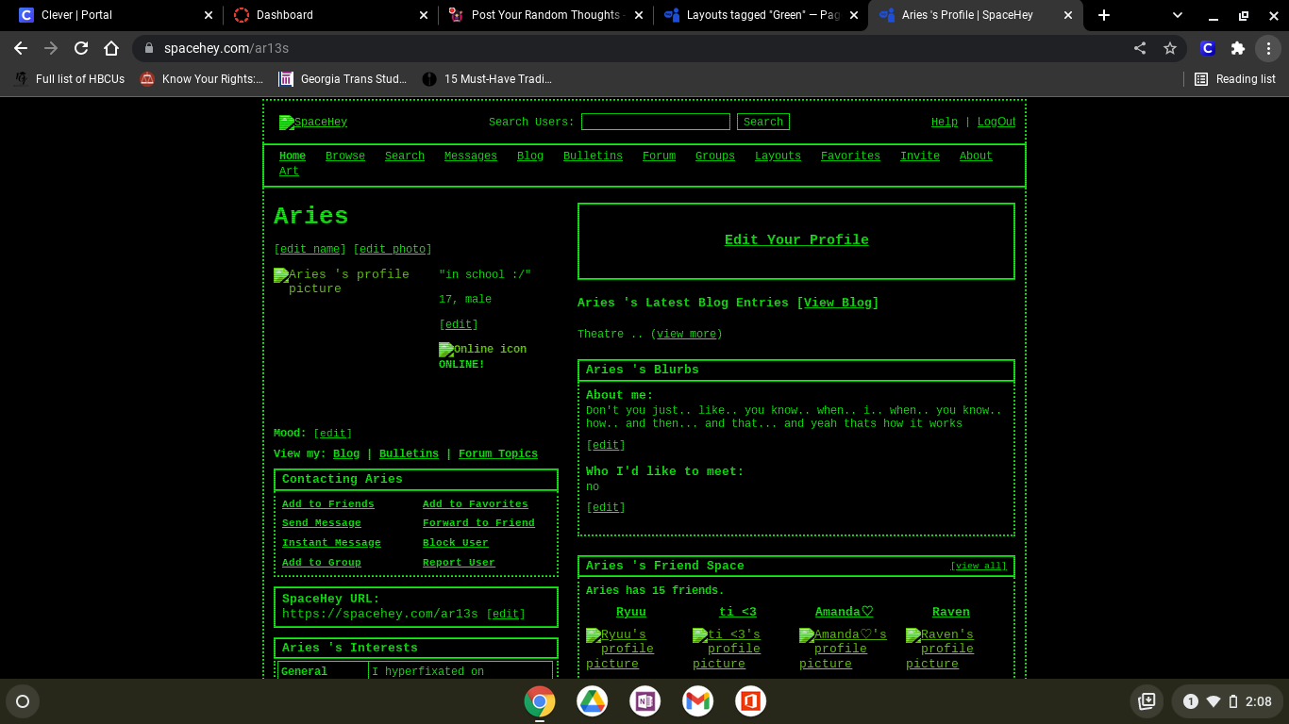Click the View Blog link
This screenshot has height=724, width=1289.
838,303
